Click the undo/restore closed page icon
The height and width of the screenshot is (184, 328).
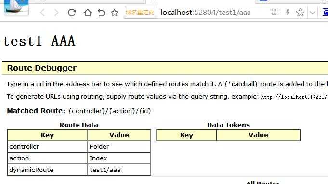click(101, 13)
